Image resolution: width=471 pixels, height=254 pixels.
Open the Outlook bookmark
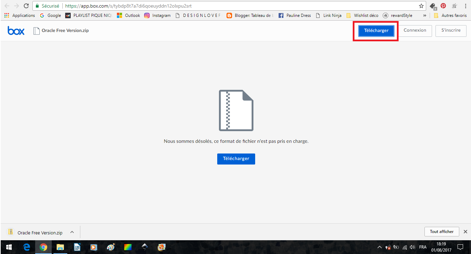coord(129,15)
